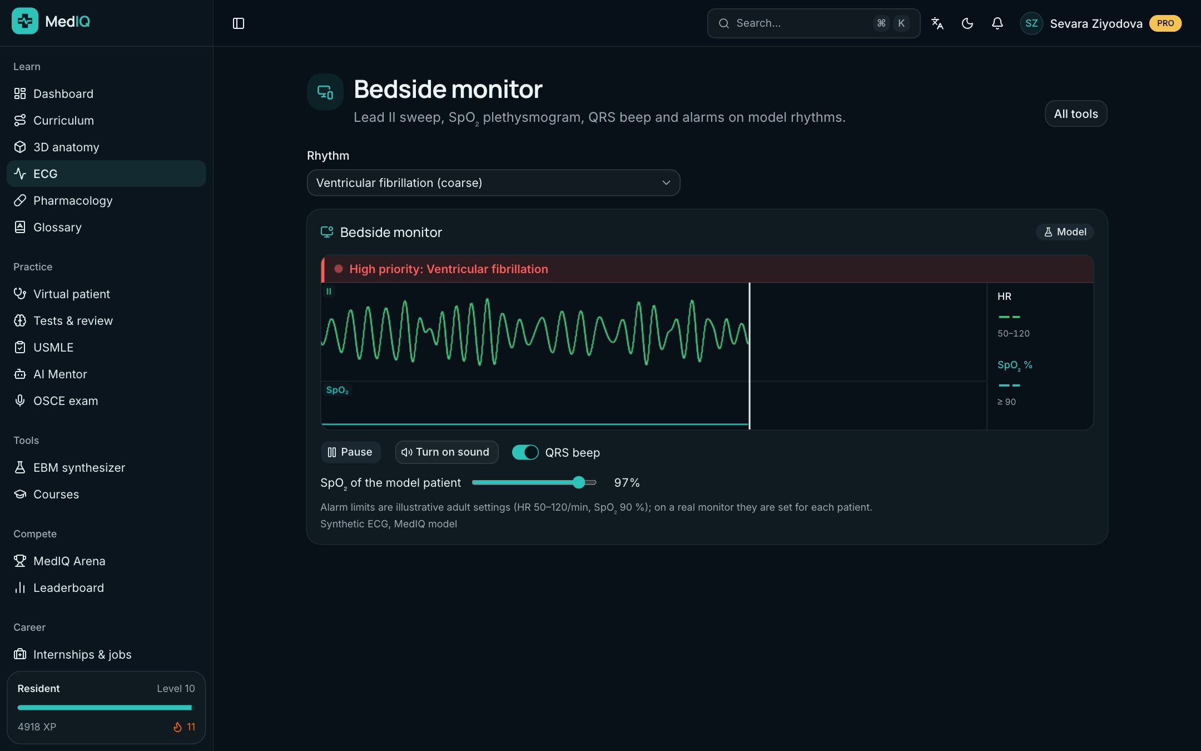1201x751 pixels.
Task: Click the USMLE clipboard icon
Action: coord(20,347)
